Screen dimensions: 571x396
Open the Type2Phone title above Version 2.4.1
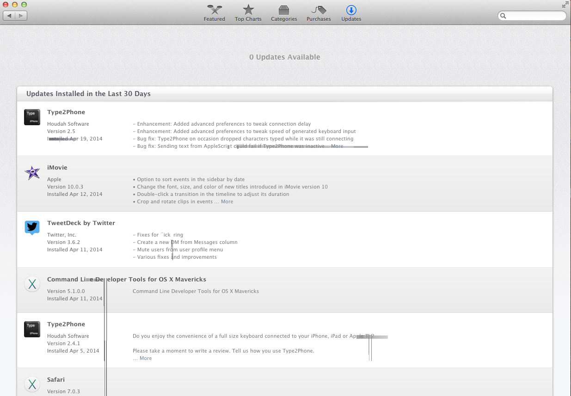coord(66,324)
